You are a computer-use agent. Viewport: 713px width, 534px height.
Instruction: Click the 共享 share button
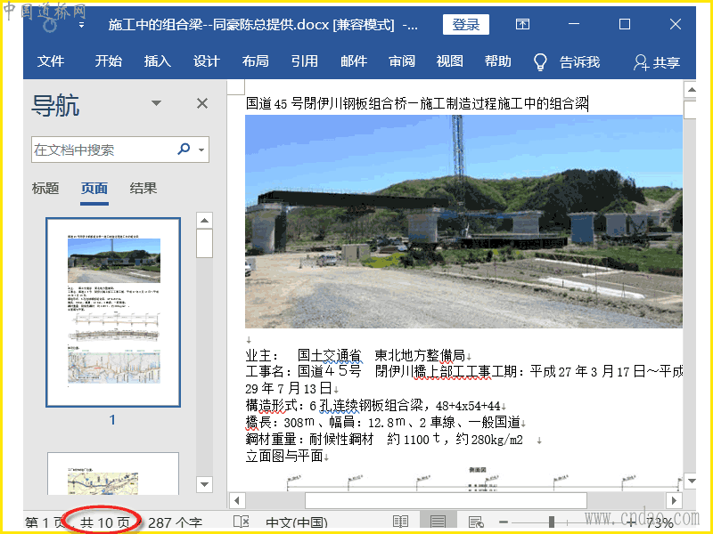(x=657, y=62)
